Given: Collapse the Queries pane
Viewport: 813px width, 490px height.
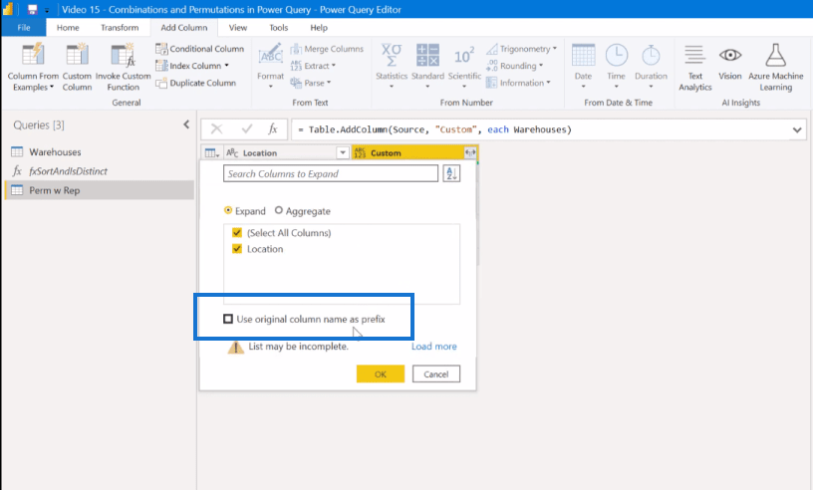Looking at the screenshot, I should tap(186, 124).
